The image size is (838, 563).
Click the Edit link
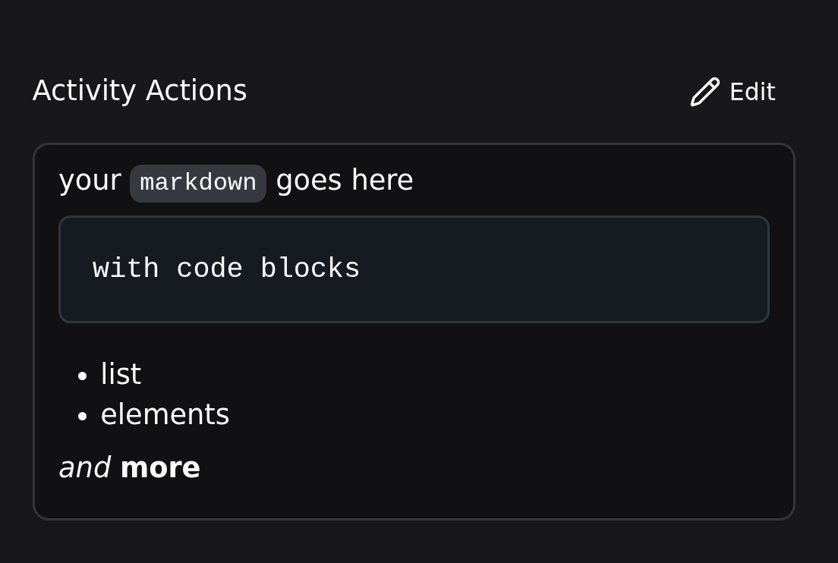point(751,92)
